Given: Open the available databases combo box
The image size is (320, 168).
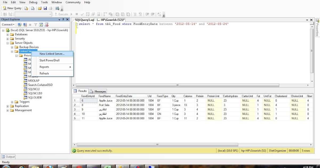Looking at the screenshot, I should click(33, 14).
